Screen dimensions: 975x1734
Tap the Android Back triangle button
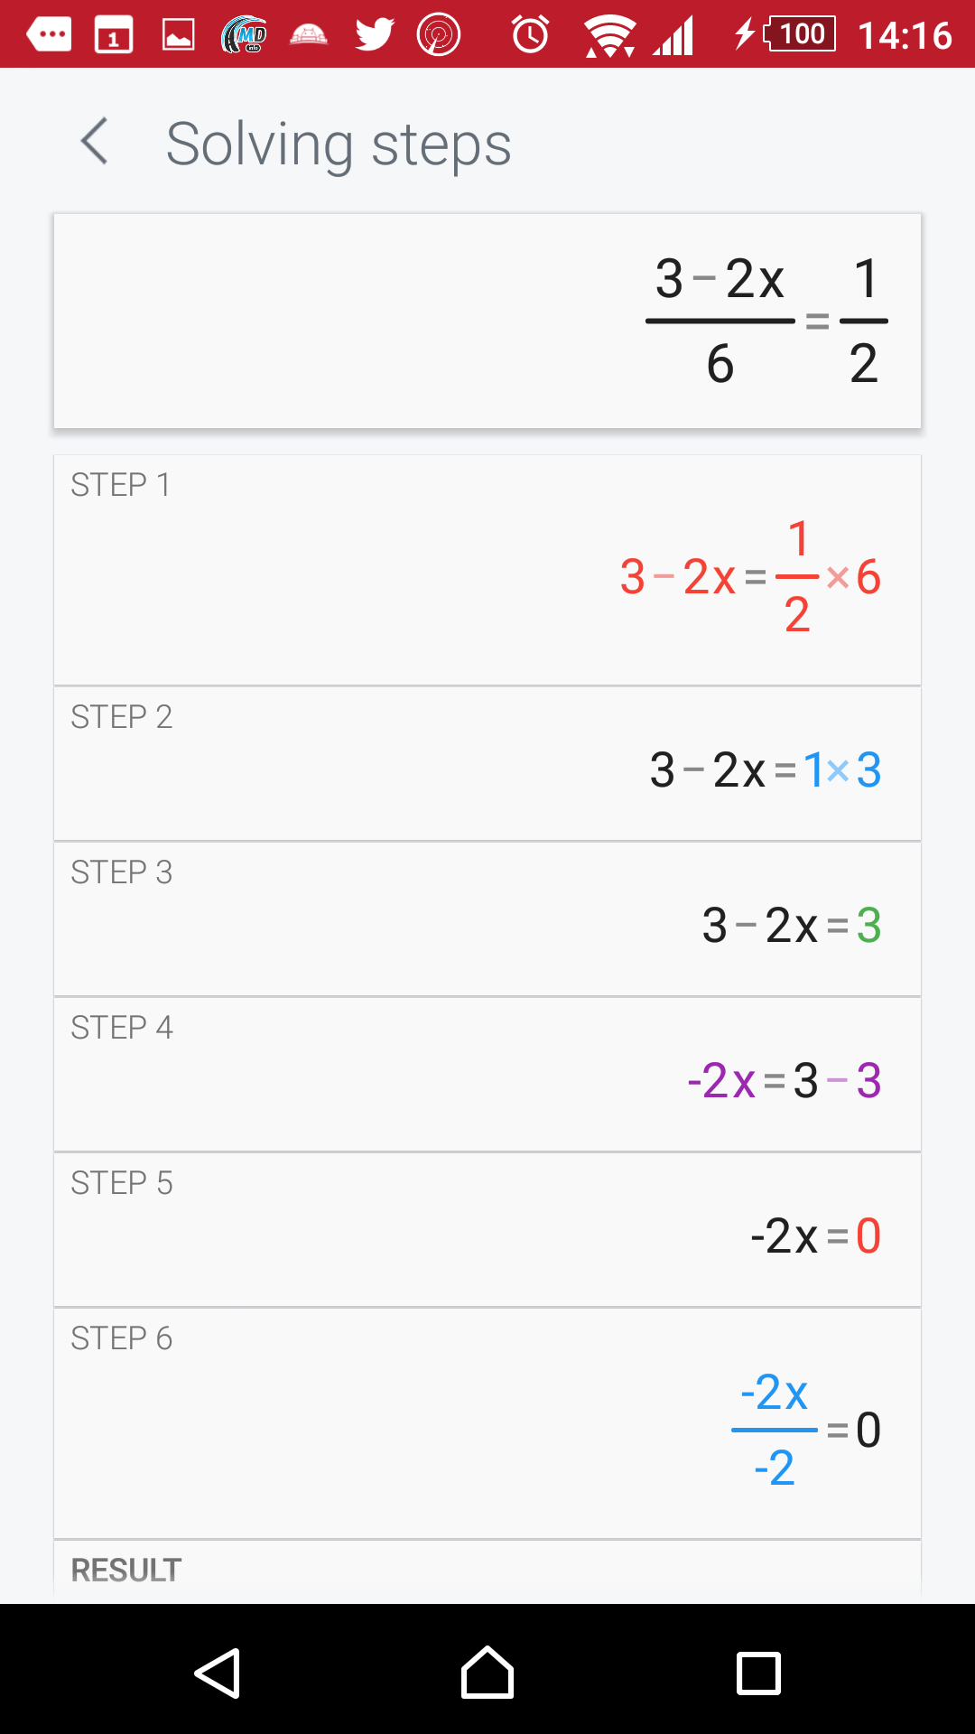click(218, 1673)
